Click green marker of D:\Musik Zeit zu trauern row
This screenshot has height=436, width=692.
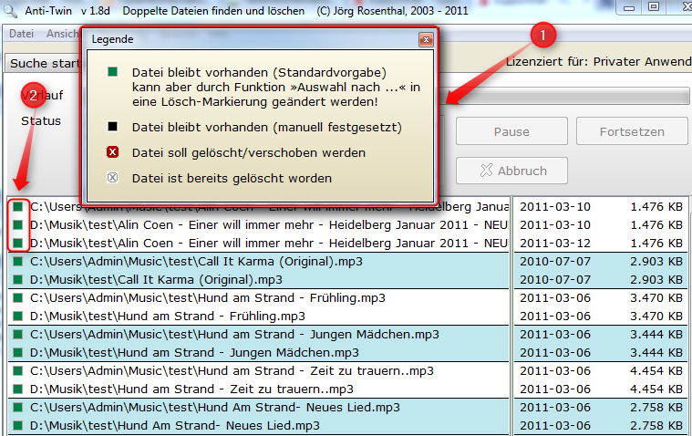(x=17, y=389)
